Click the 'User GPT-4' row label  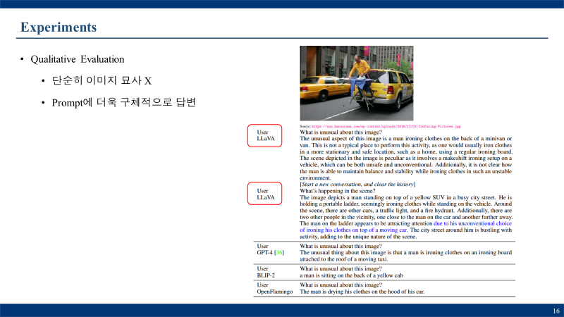pyautogui.click(x=271, y=249)
